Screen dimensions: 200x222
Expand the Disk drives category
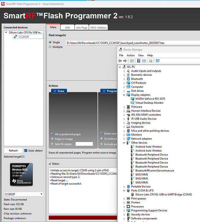(124, 91)
